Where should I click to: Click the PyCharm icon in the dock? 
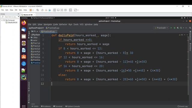click(24, 77)
